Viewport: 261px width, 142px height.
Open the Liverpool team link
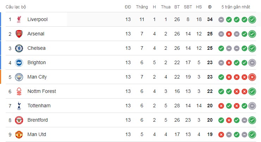37,20
